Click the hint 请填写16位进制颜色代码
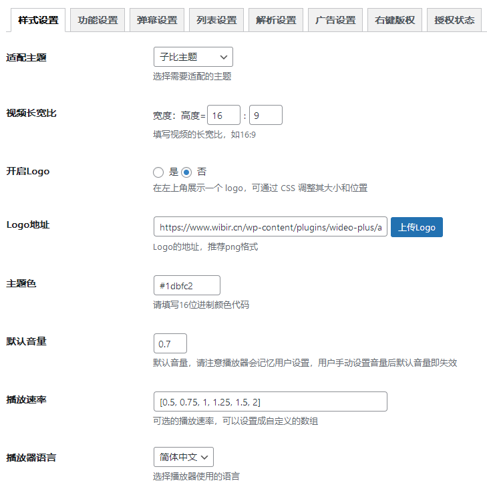Screen dimensions: 487x487 [201, 305]
